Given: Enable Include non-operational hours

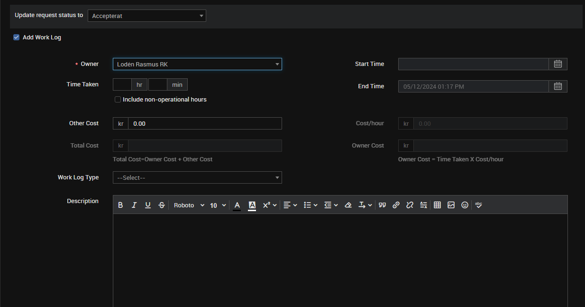Looking at the screenshot, I should pos(118,100).
